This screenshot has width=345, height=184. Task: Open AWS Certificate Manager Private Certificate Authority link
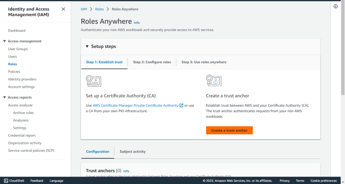click(x=135, y=105)
